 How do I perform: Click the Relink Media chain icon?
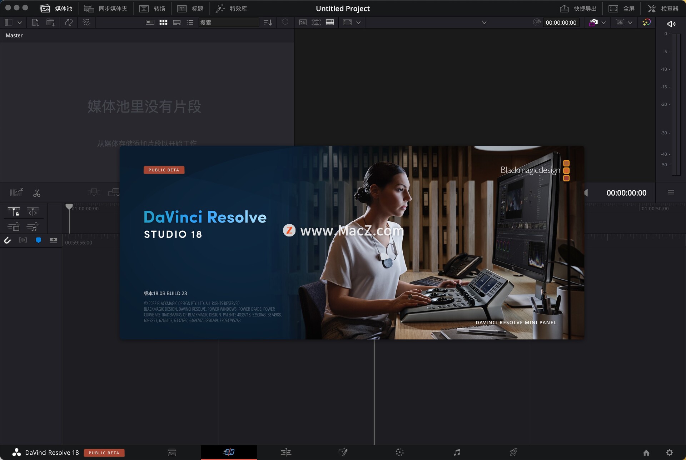click(x=86, y=22)
